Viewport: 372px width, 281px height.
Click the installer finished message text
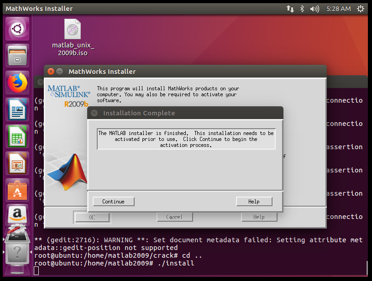point(186,139)
